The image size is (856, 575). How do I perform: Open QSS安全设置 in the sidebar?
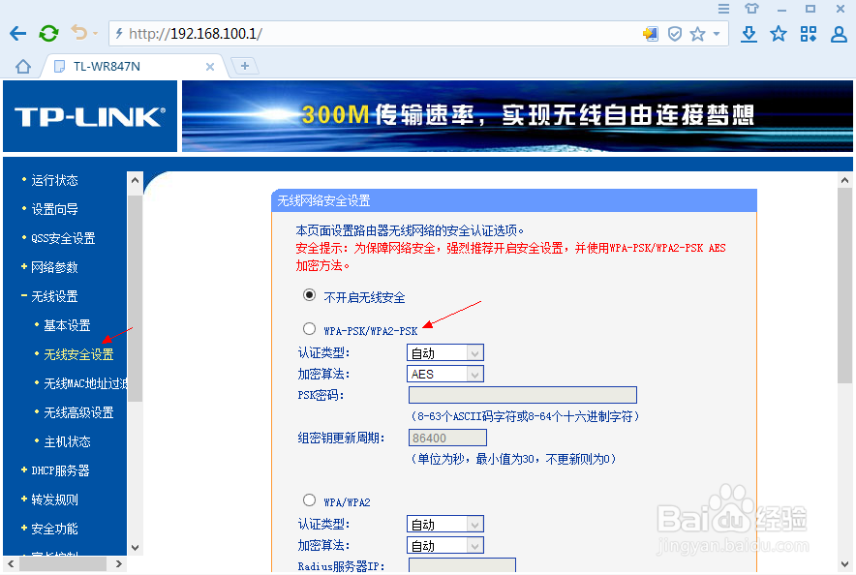point(63,238)
